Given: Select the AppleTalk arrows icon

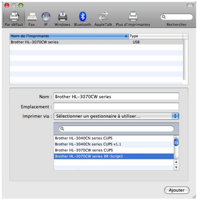Looking at the screenshot, I should pyautogui.click(x=103, y=16).
